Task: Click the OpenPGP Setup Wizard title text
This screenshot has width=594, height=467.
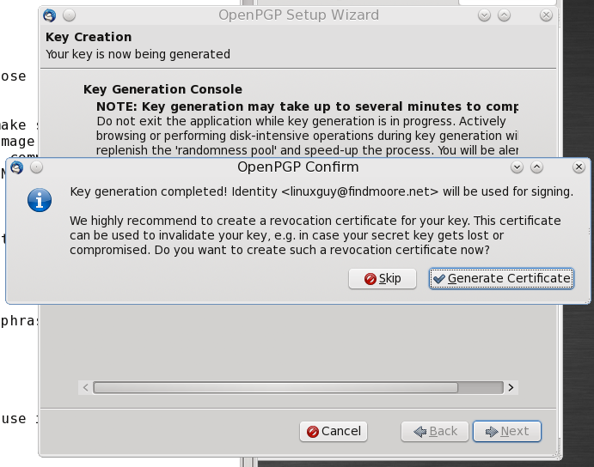Action: (x=298, y=15)
